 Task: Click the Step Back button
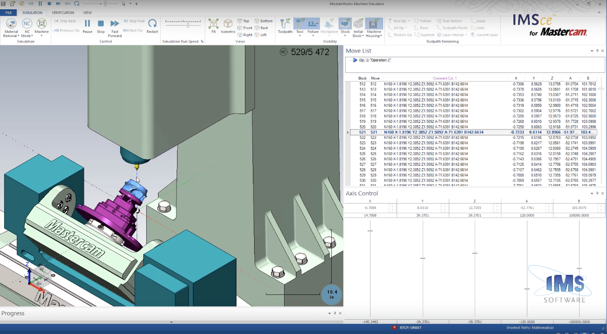[x=65, y=21]
